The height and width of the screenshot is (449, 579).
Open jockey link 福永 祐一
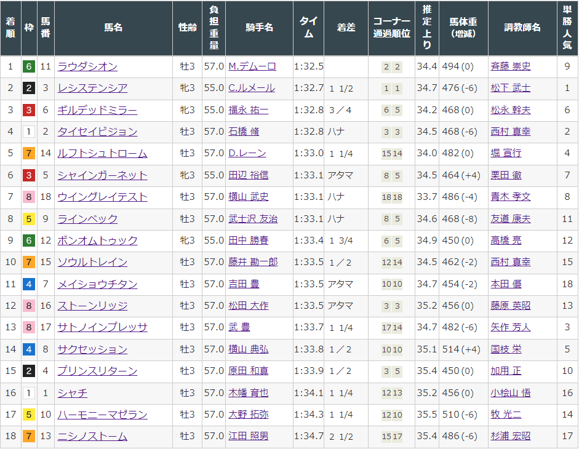pyautogui.click(x=249, y=110)
